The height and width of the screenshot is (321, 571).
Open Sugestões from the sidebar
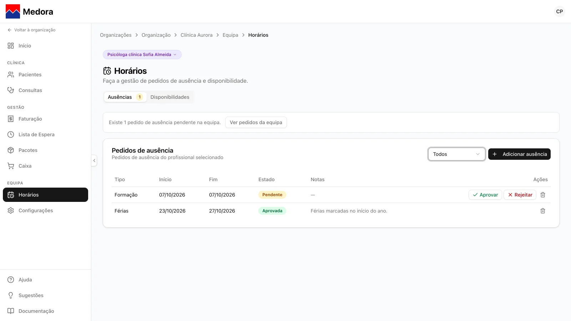coord(45,295)
